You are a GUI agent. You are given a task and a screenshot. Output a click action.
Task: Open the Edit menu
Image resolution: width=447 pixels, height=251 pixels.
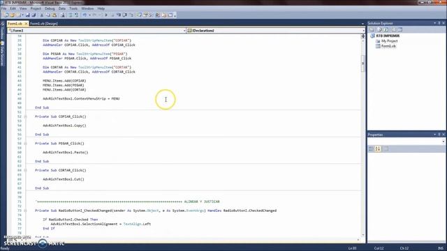point(13,8)
